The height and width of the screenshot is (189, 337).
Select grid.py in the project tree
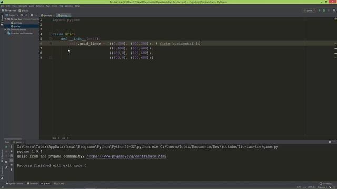[x=16, y=26]
